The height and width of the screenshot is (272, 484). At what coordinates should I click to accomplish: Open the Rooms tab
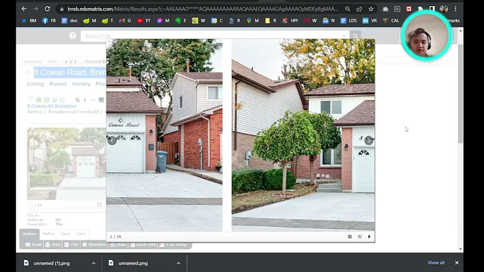[58, 83]
